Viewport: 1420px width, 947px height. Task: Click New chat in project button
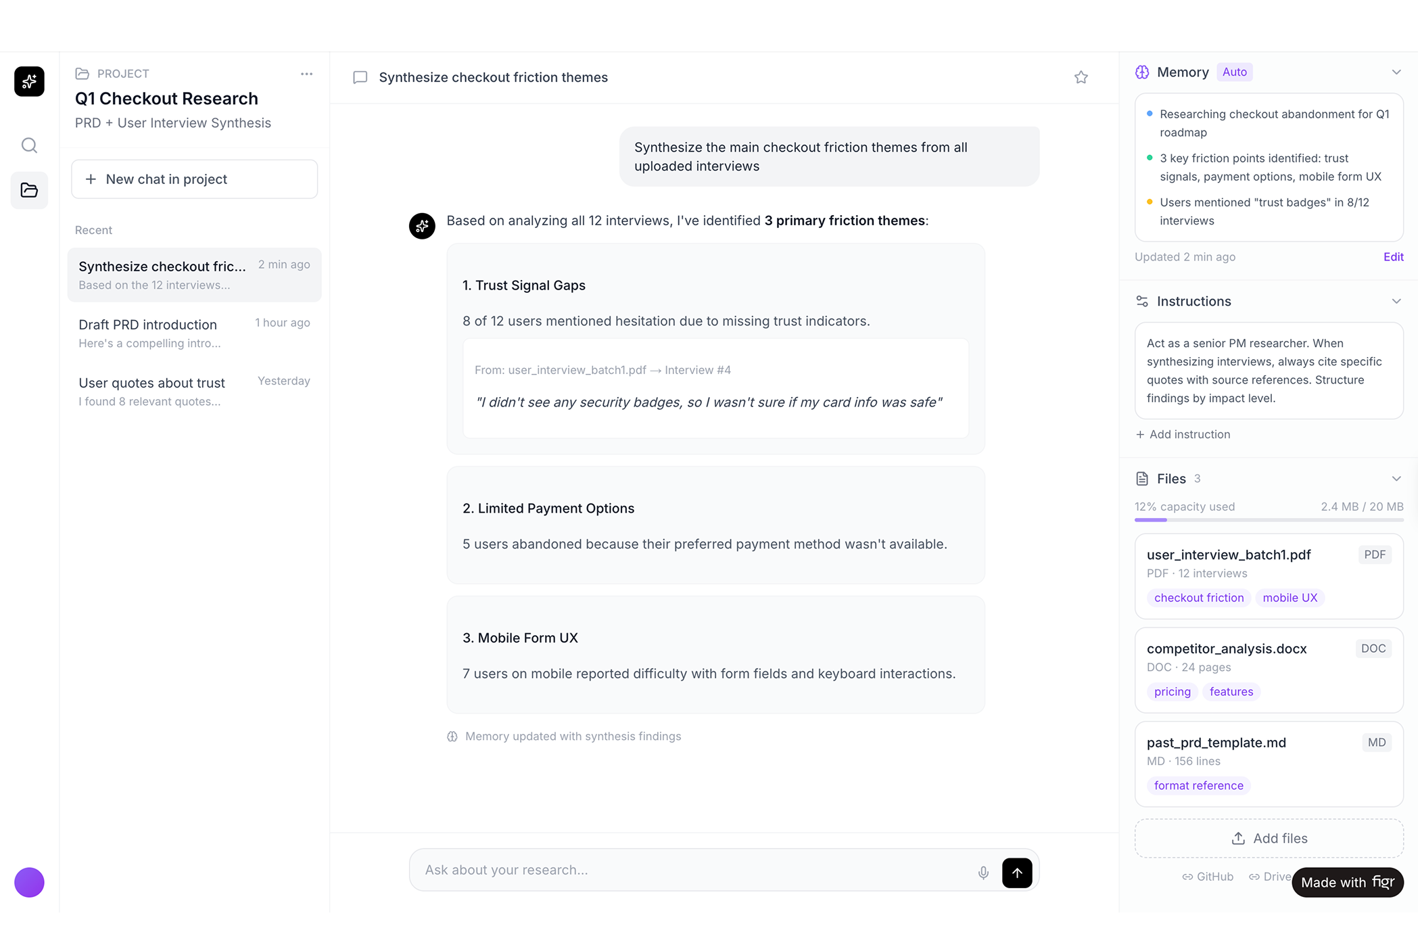coord(194,179)
